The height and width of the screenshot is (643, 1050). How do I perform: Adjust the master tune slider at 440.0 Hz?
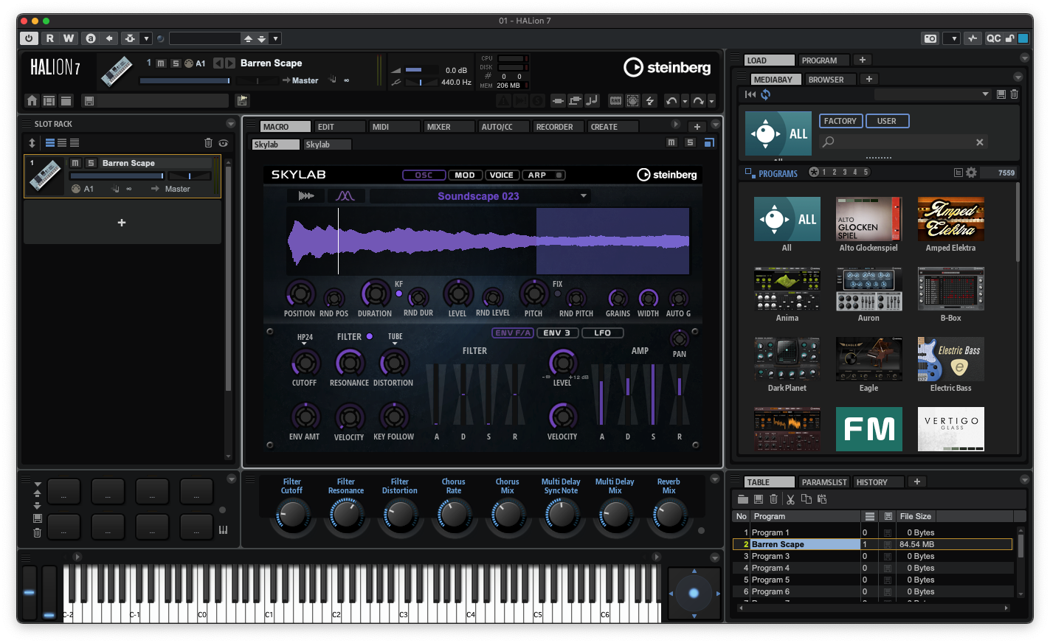pos(421,83)
